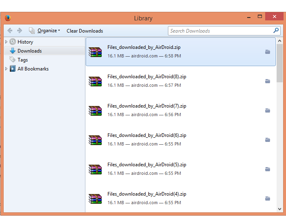Image resolution: width=286 pixels, height=216 pixels.
Task: Click the Tags label icon
Action: (12, 60)
